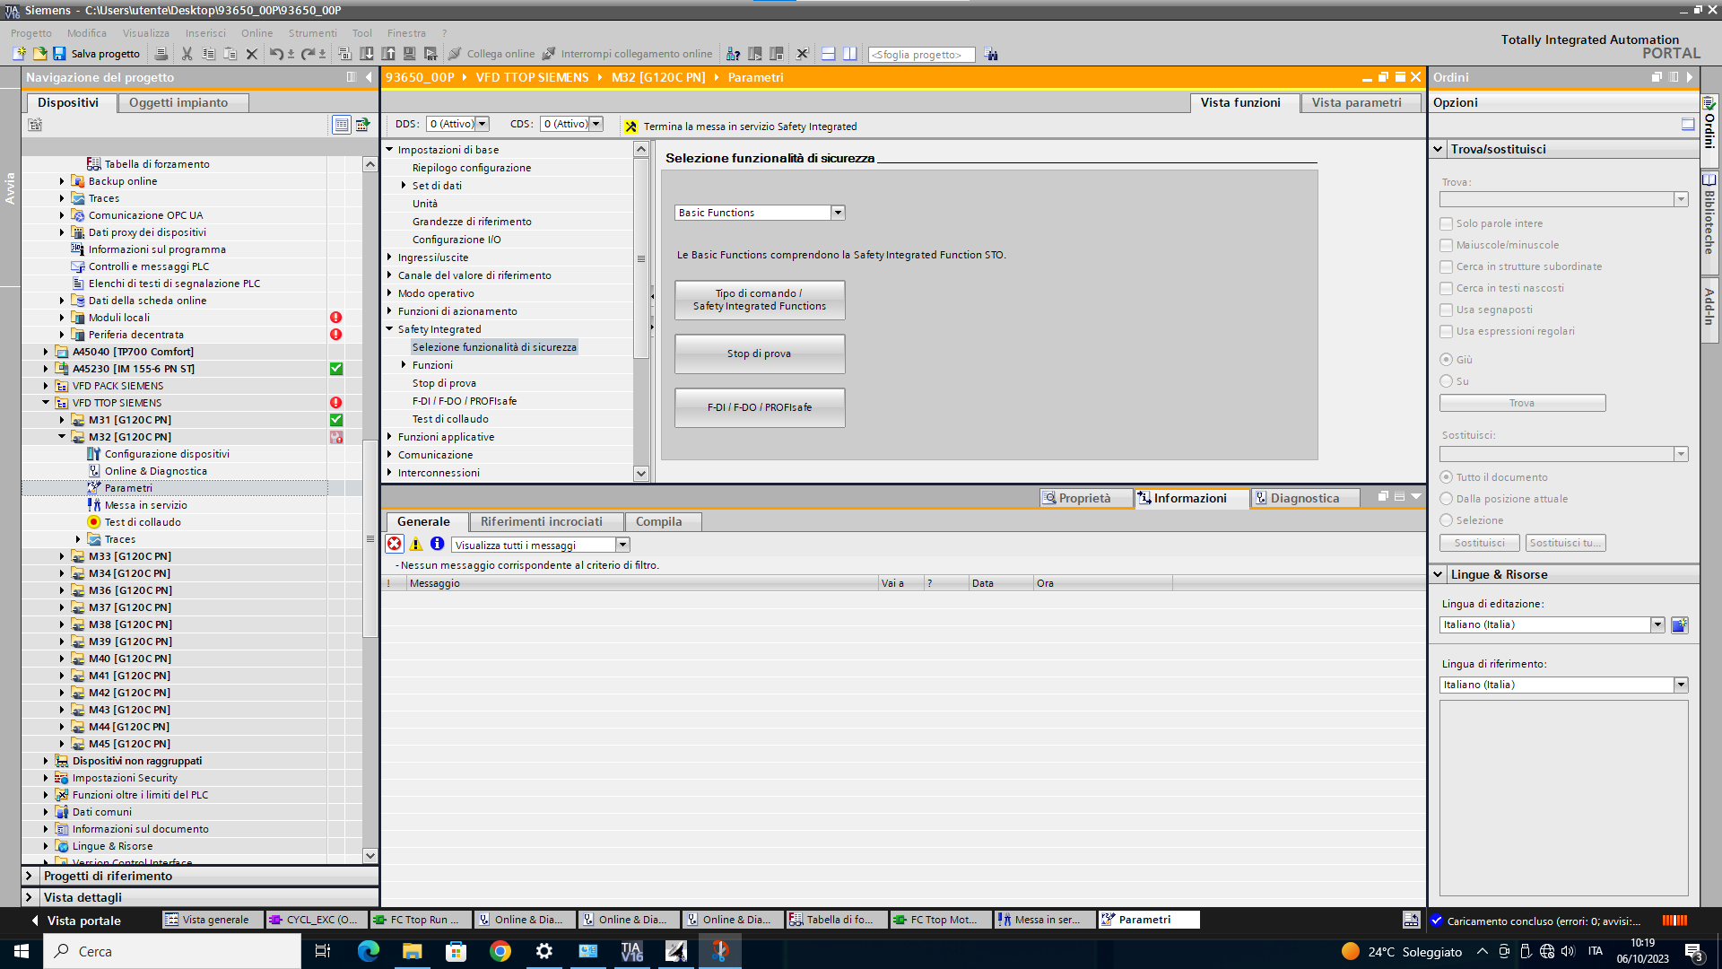Click the Stop di prova button
Screen dimensions: 1722x969
pos(760,354)
